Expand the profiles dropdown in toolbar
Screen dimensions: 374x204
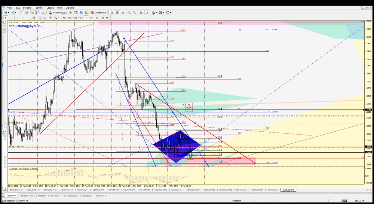(16, 12)
